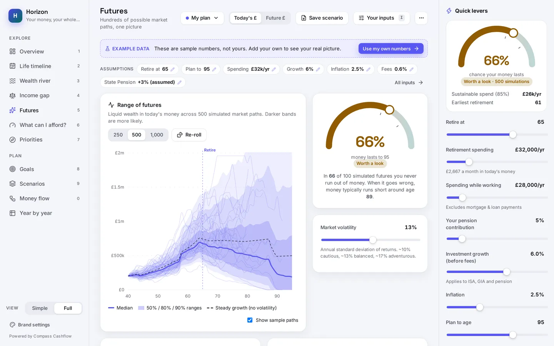Viewport: 554px width, 346px height.
Task: Go to Life timeline
Action: pos(45,66)
